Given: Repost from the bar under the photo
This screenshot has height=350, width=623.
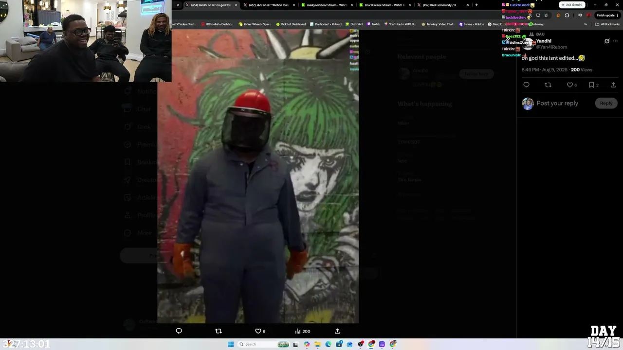Looking at the screenshot, I should point(219,331).
